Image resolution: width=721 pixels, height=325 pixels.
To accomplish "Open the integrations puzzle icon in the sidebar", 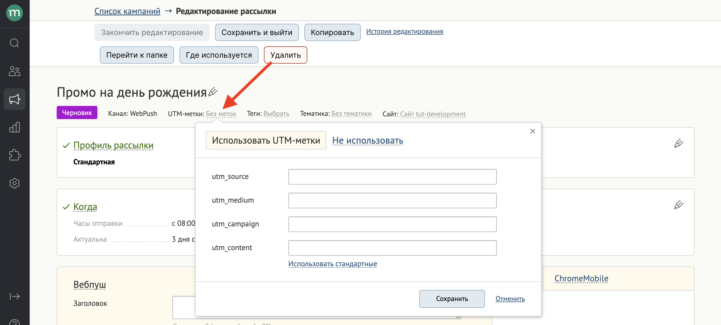I will click(x=15, y=155).
